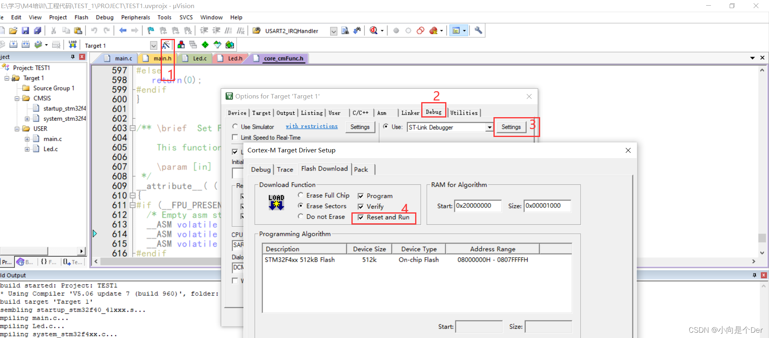Comment out selection icon
This screenshot has width=769, height=338.
[228, 31]
